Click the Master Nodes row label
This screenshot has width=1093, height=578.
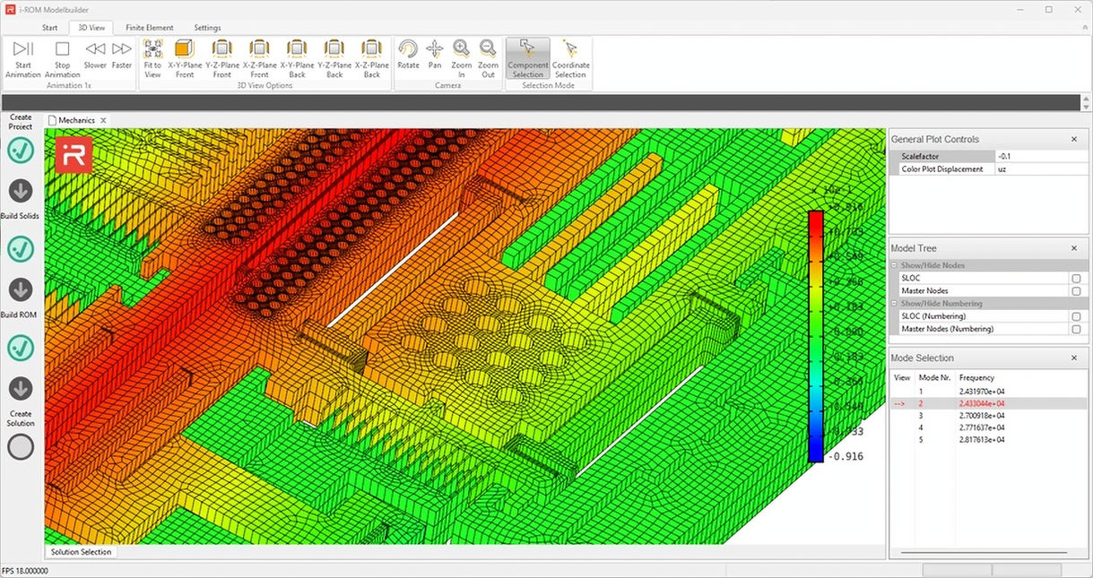click(x=924, y=291)
